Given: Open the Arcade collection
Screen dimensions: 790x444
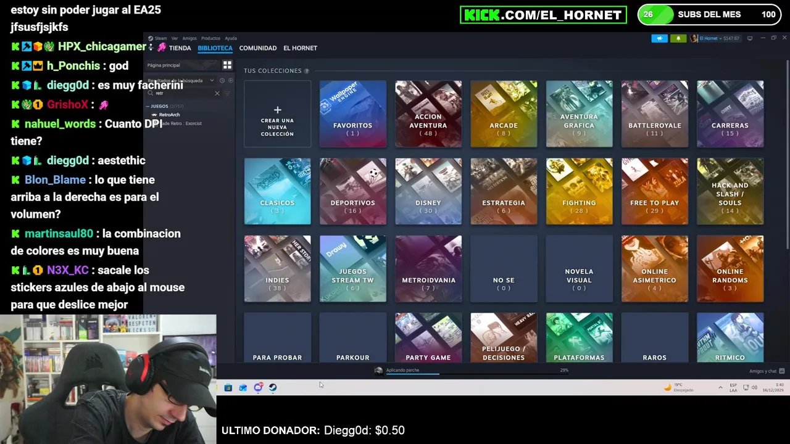Looking at the screenshot, I should click(504, 114).
